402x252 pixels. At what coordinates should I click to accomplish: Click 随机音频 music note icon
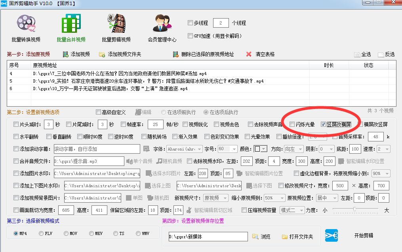(x=159, y=161)
